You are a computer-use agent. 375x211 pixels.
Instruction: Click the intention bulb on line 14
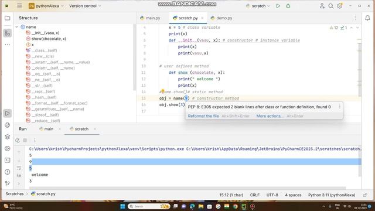point(163,91)
